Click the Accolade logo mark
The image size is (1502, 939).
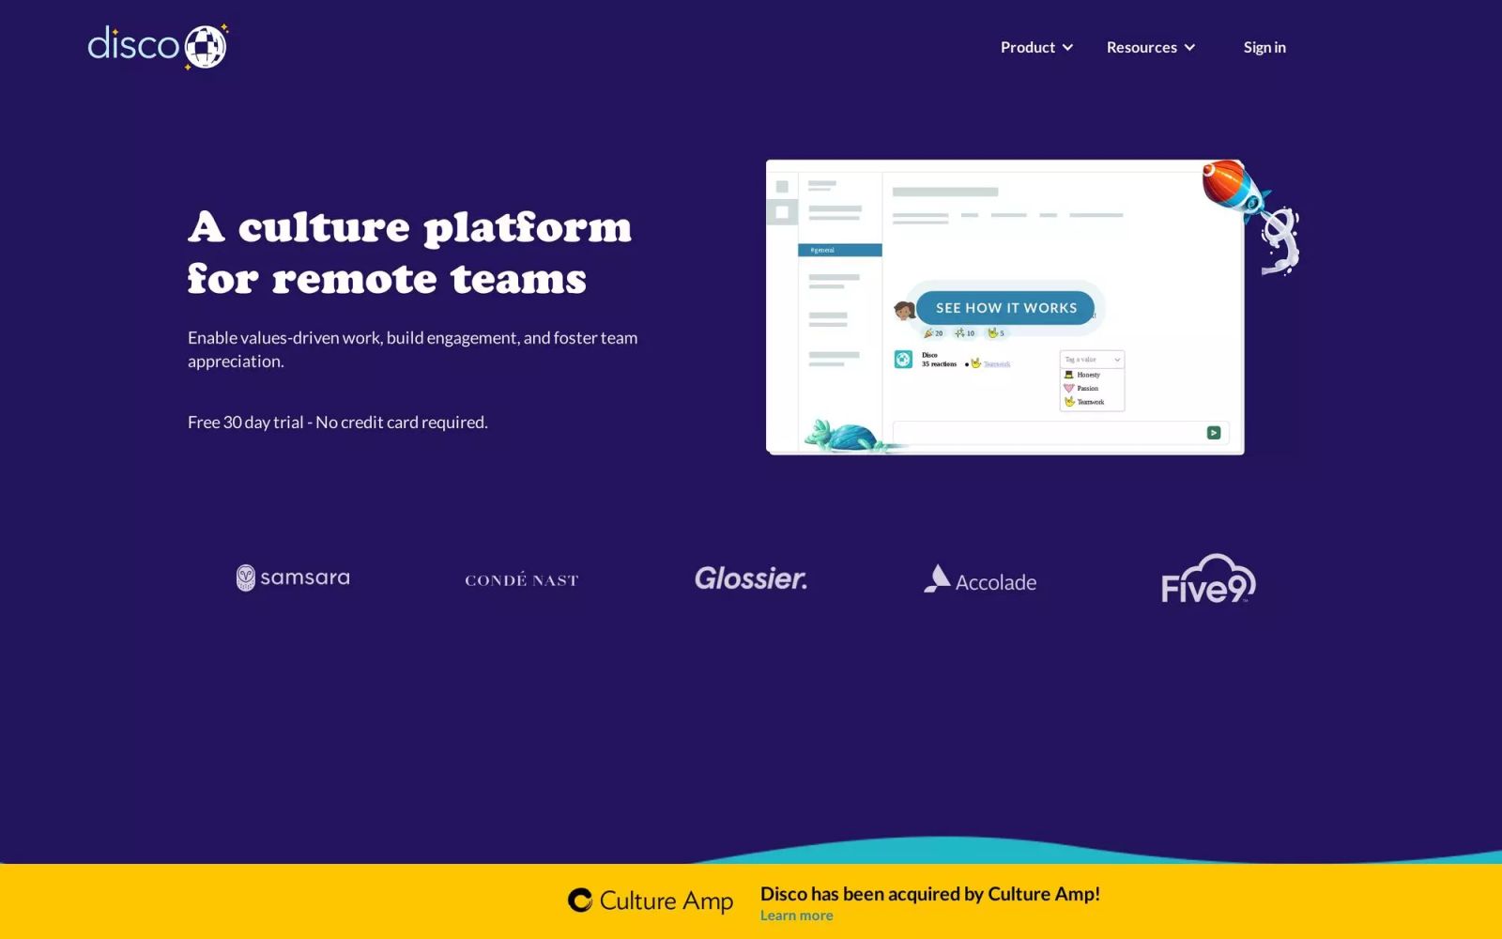click(937, 578)
